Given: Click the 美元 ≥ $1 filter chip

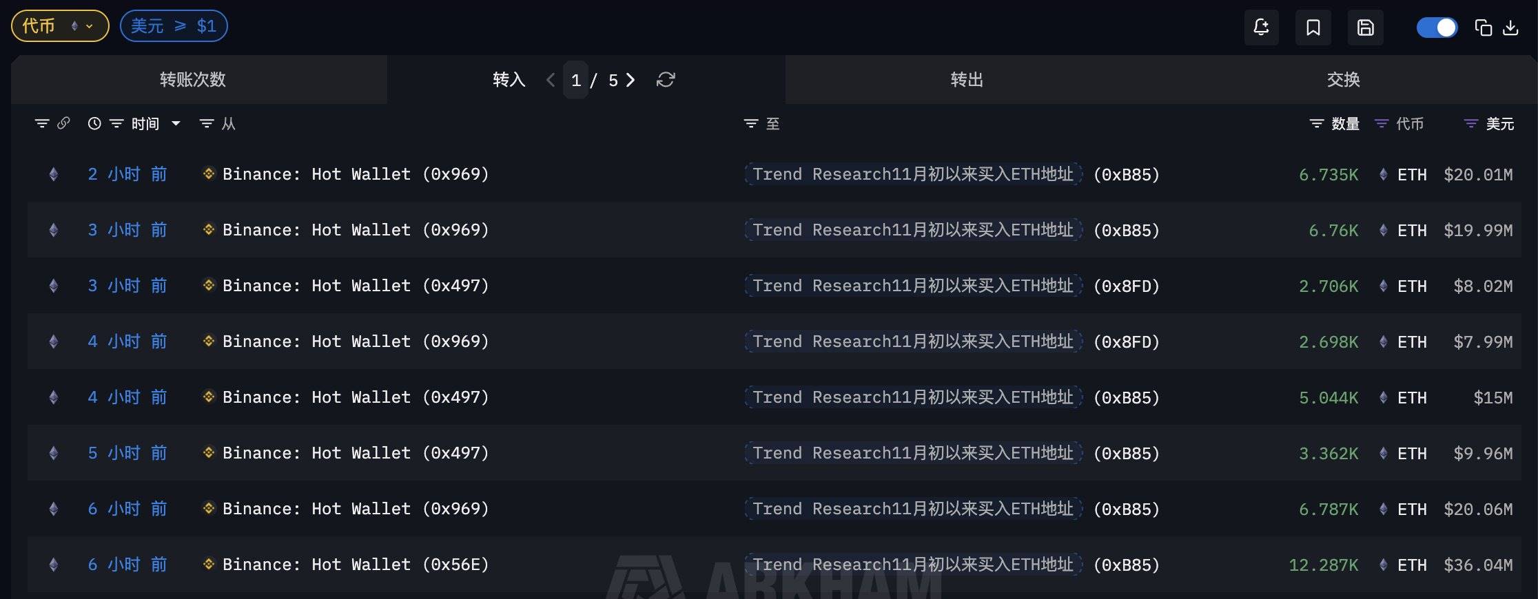Looking at the screenshot, I should click(x=174, y=26).
